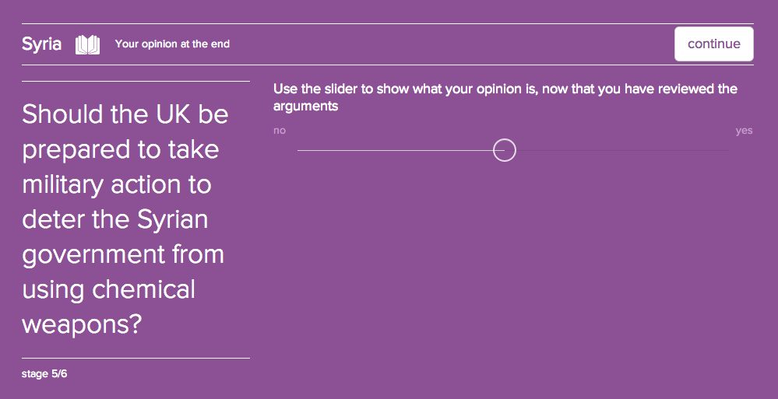The width and height of the screenshot is (778, 399).
Task: Click the "government from" question line
Action: pyautogui.click(x=123, y=254)
